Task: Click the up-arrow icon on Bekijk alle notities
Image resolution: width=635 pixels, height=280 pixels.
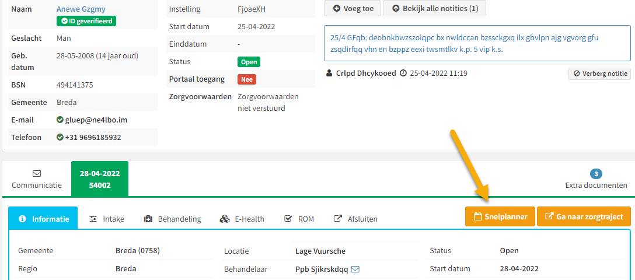Action: pyautogui.click(x=396, y=8)
